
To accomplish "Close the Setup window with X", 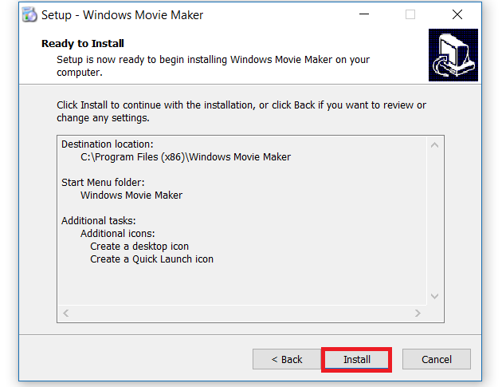I will (457, 14).
